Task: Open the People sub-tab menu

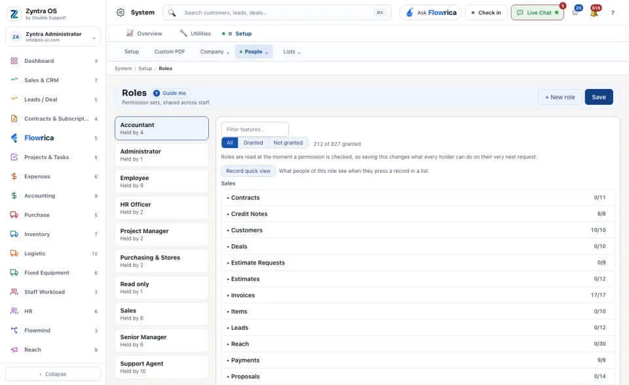Action: pos(254,52)
